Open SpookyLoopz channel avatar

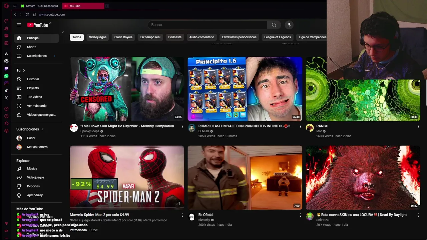tap(74, 128)
